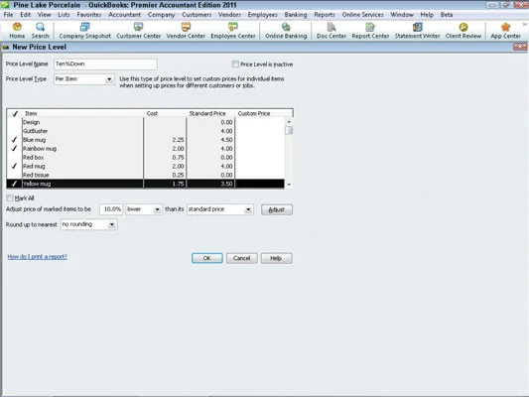529x397 pixels.
Task: Unmark the Blue mug checkmark
Action: pyautogui.click(x=14, y=140)
